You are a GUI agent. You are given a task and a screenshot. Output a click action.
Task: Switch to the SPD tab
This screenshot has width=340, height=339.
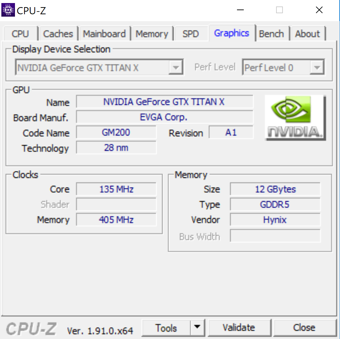[190, 34]
